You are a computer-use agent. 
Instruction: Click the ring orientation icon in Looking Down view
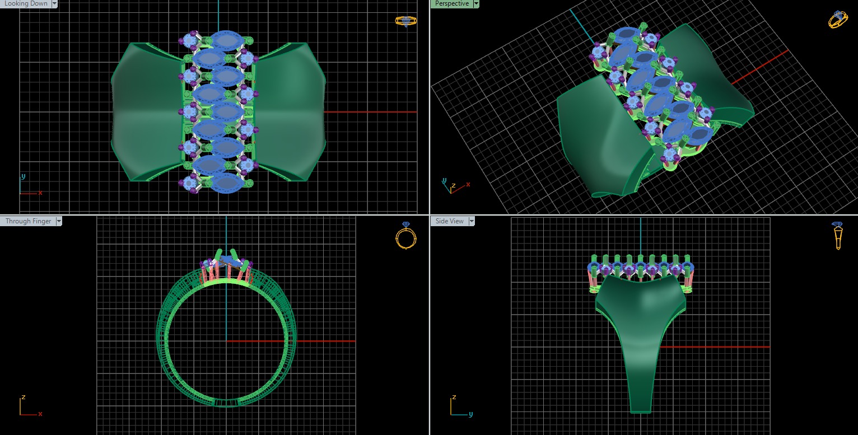point(405,21)
